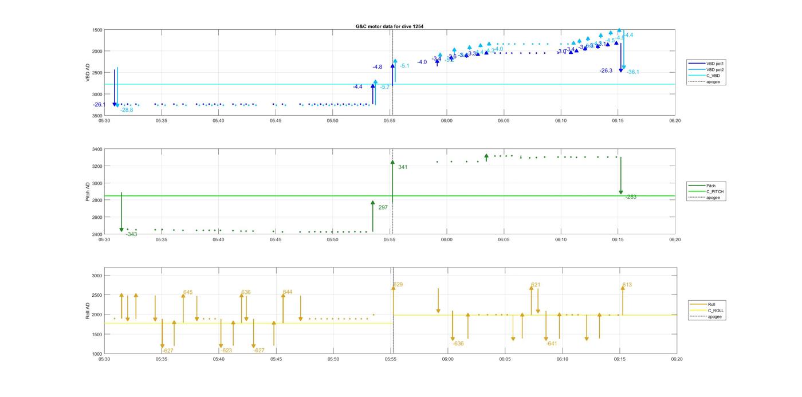Click the -28.8 VBD data label

127,110
